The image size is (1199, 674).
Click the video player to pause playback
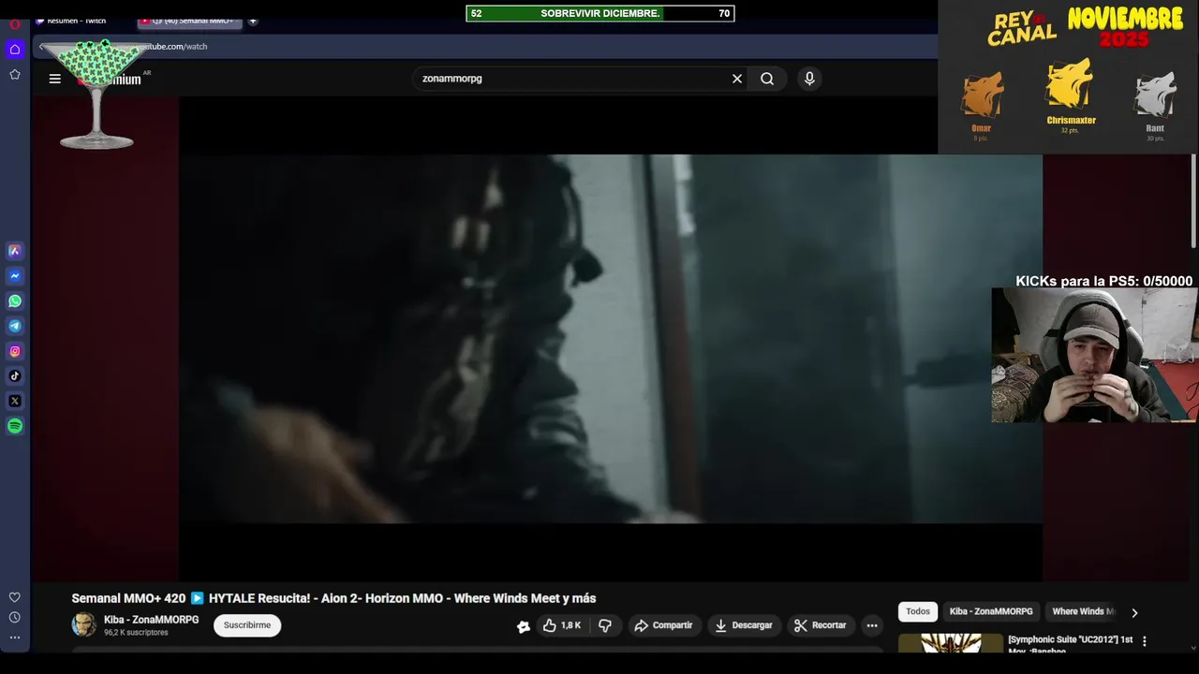click(611, 339)
